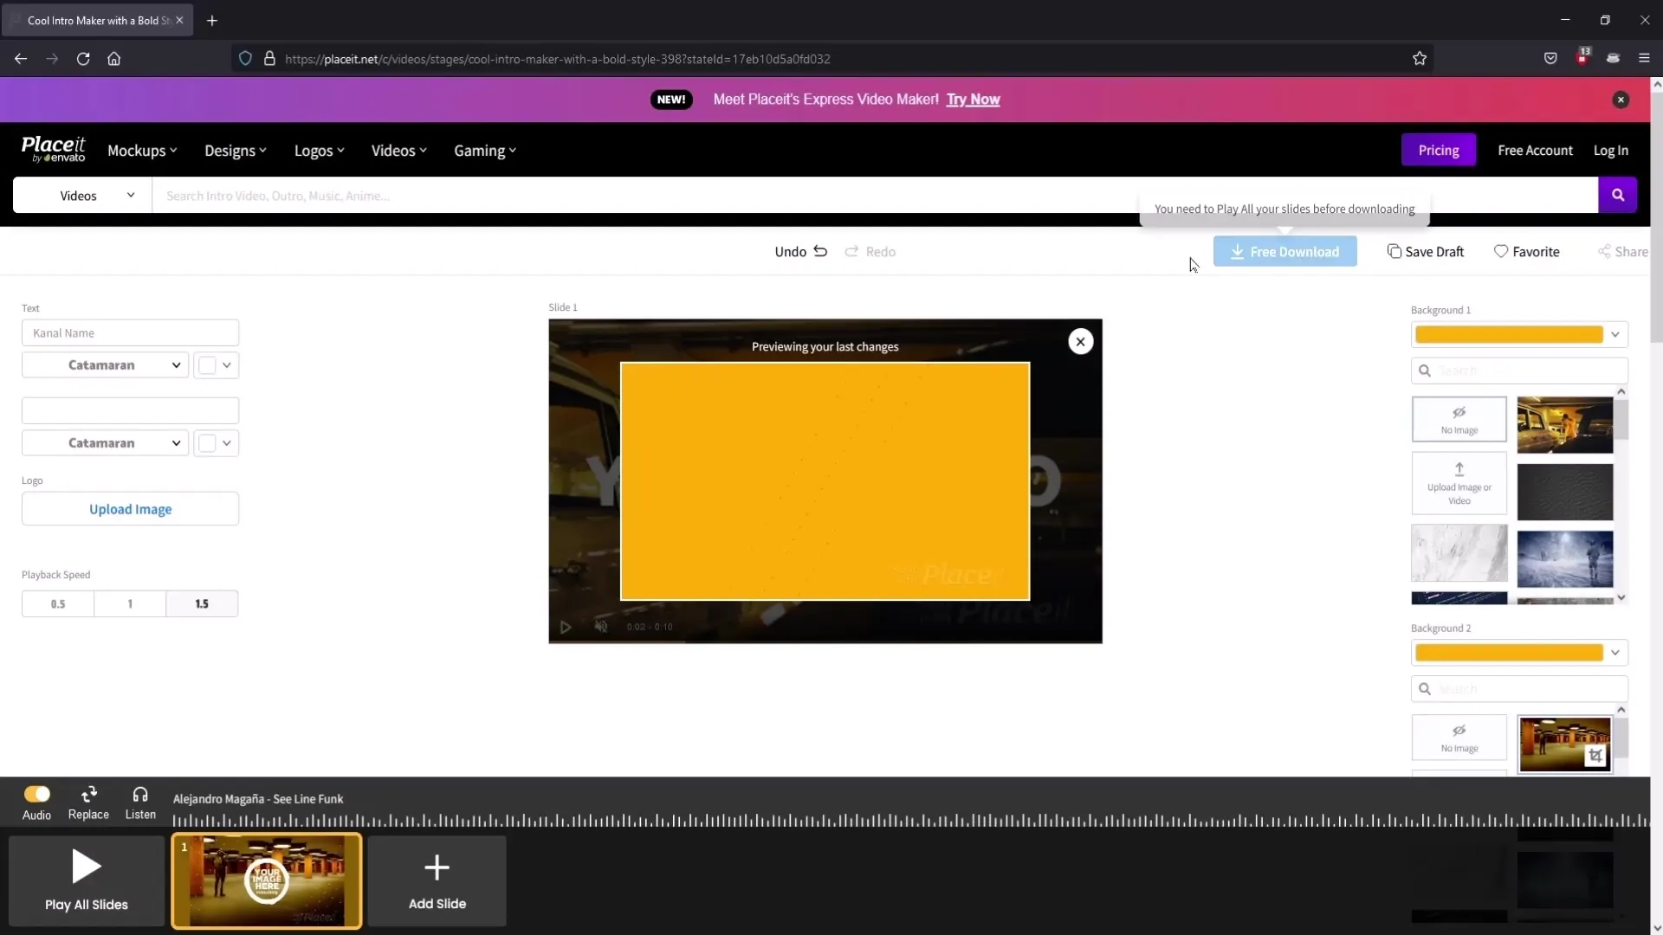Expand the Background 2 color dropdown
The height and width of the screenshot is (935, 1663).
[1615, 652]
